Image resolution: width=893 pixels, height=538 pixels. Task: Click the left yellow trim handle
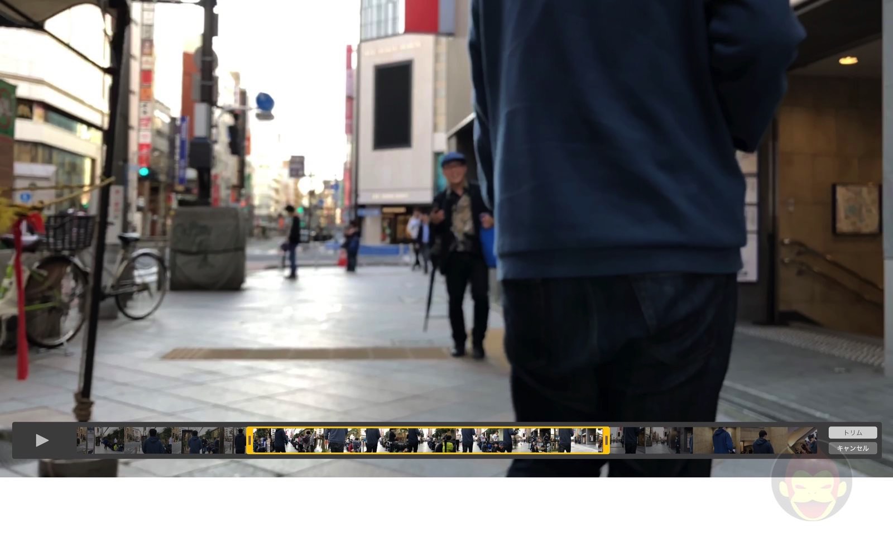(x=249, y=440)
